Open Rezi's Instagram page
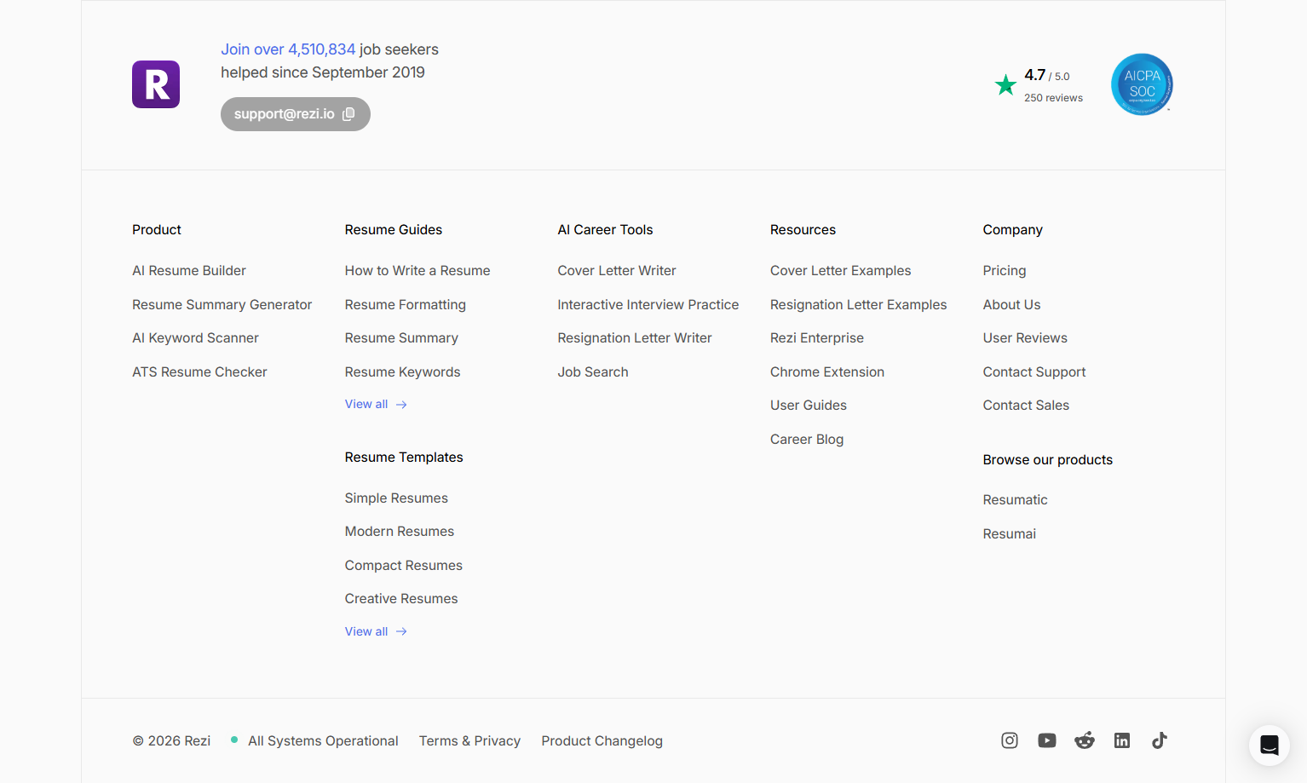Viewport: 1307px width, 783px height. tap(1010, 740)
